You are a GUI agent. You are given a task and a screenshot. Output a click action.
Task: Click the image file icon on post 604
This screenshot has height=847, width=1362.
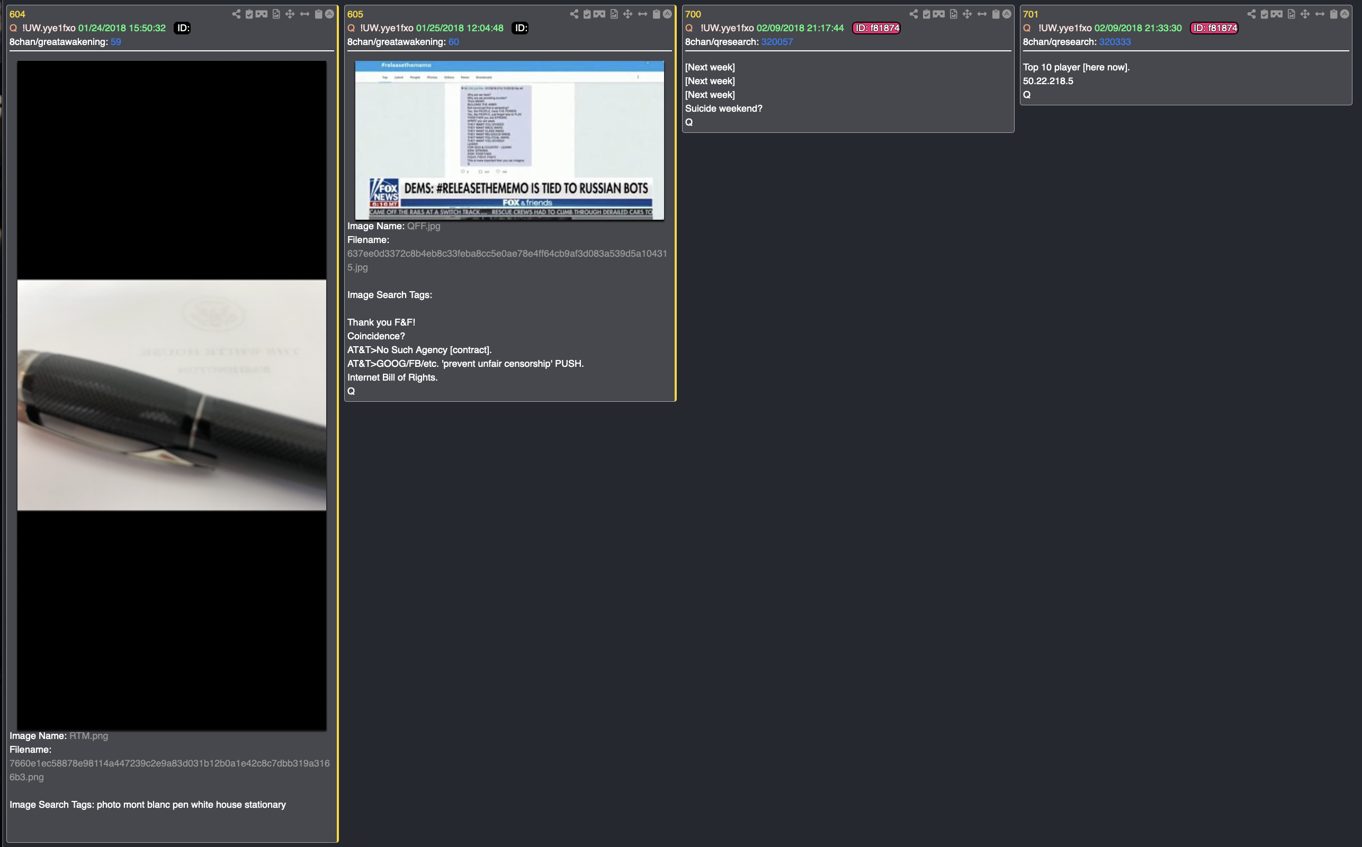click(x=276, y=14)
